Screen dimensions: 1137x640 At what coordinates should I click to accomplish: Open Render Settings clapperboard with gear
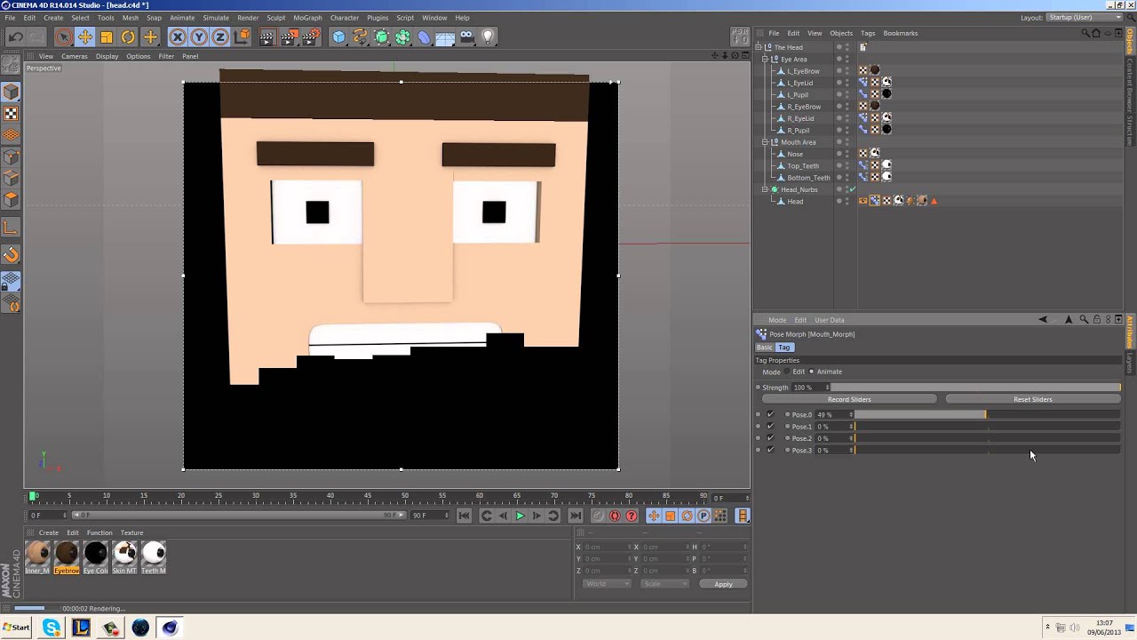tap(311, 36)
